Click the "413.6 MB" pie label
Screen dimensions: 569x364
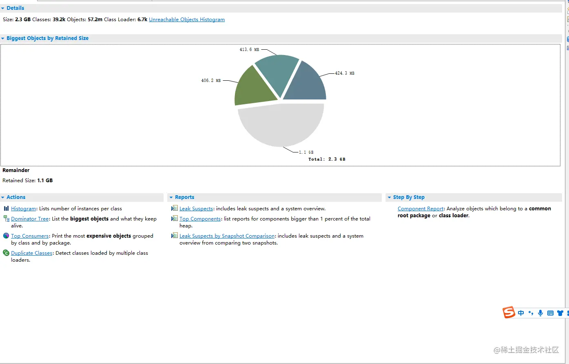[x=249, y=49]
